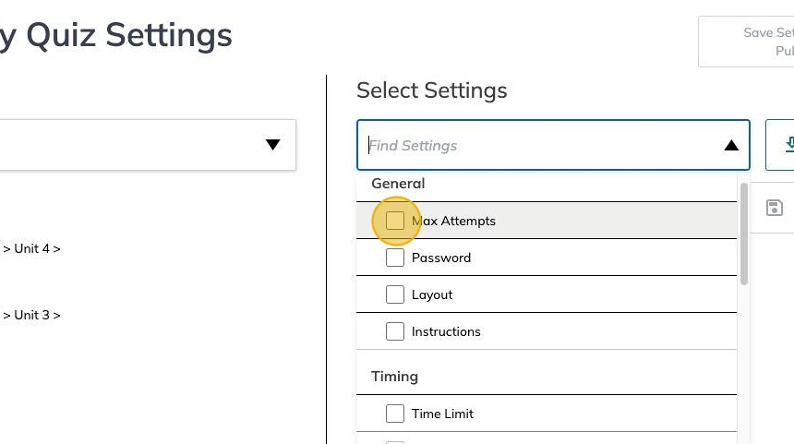794x444 pixels.
Task: Check the Time Limit checkbox
Action: tap(395, 414)
